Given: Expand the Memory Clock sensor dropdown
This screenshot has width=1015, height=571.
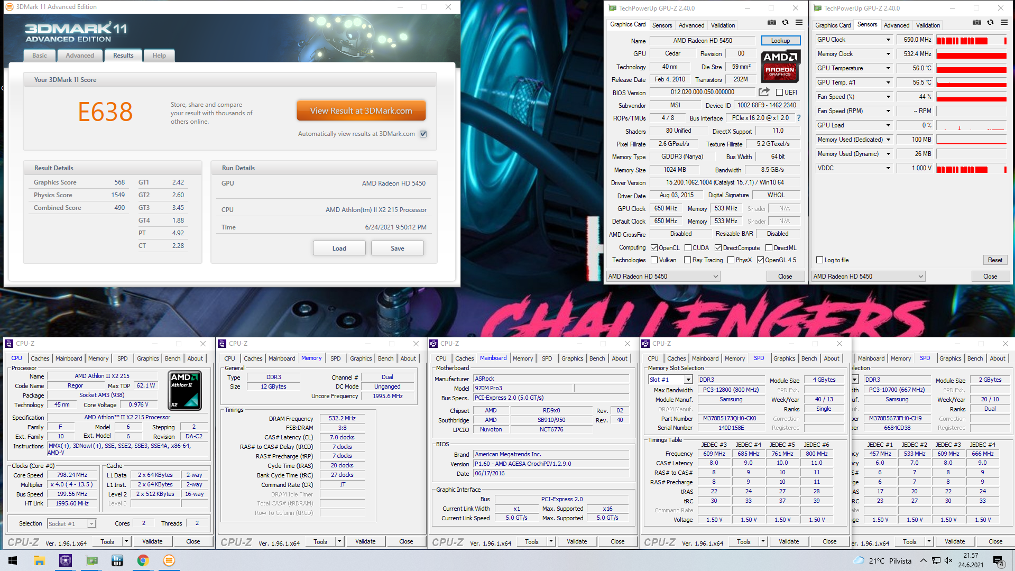Looking at the screenshot, I should point(888,54).
